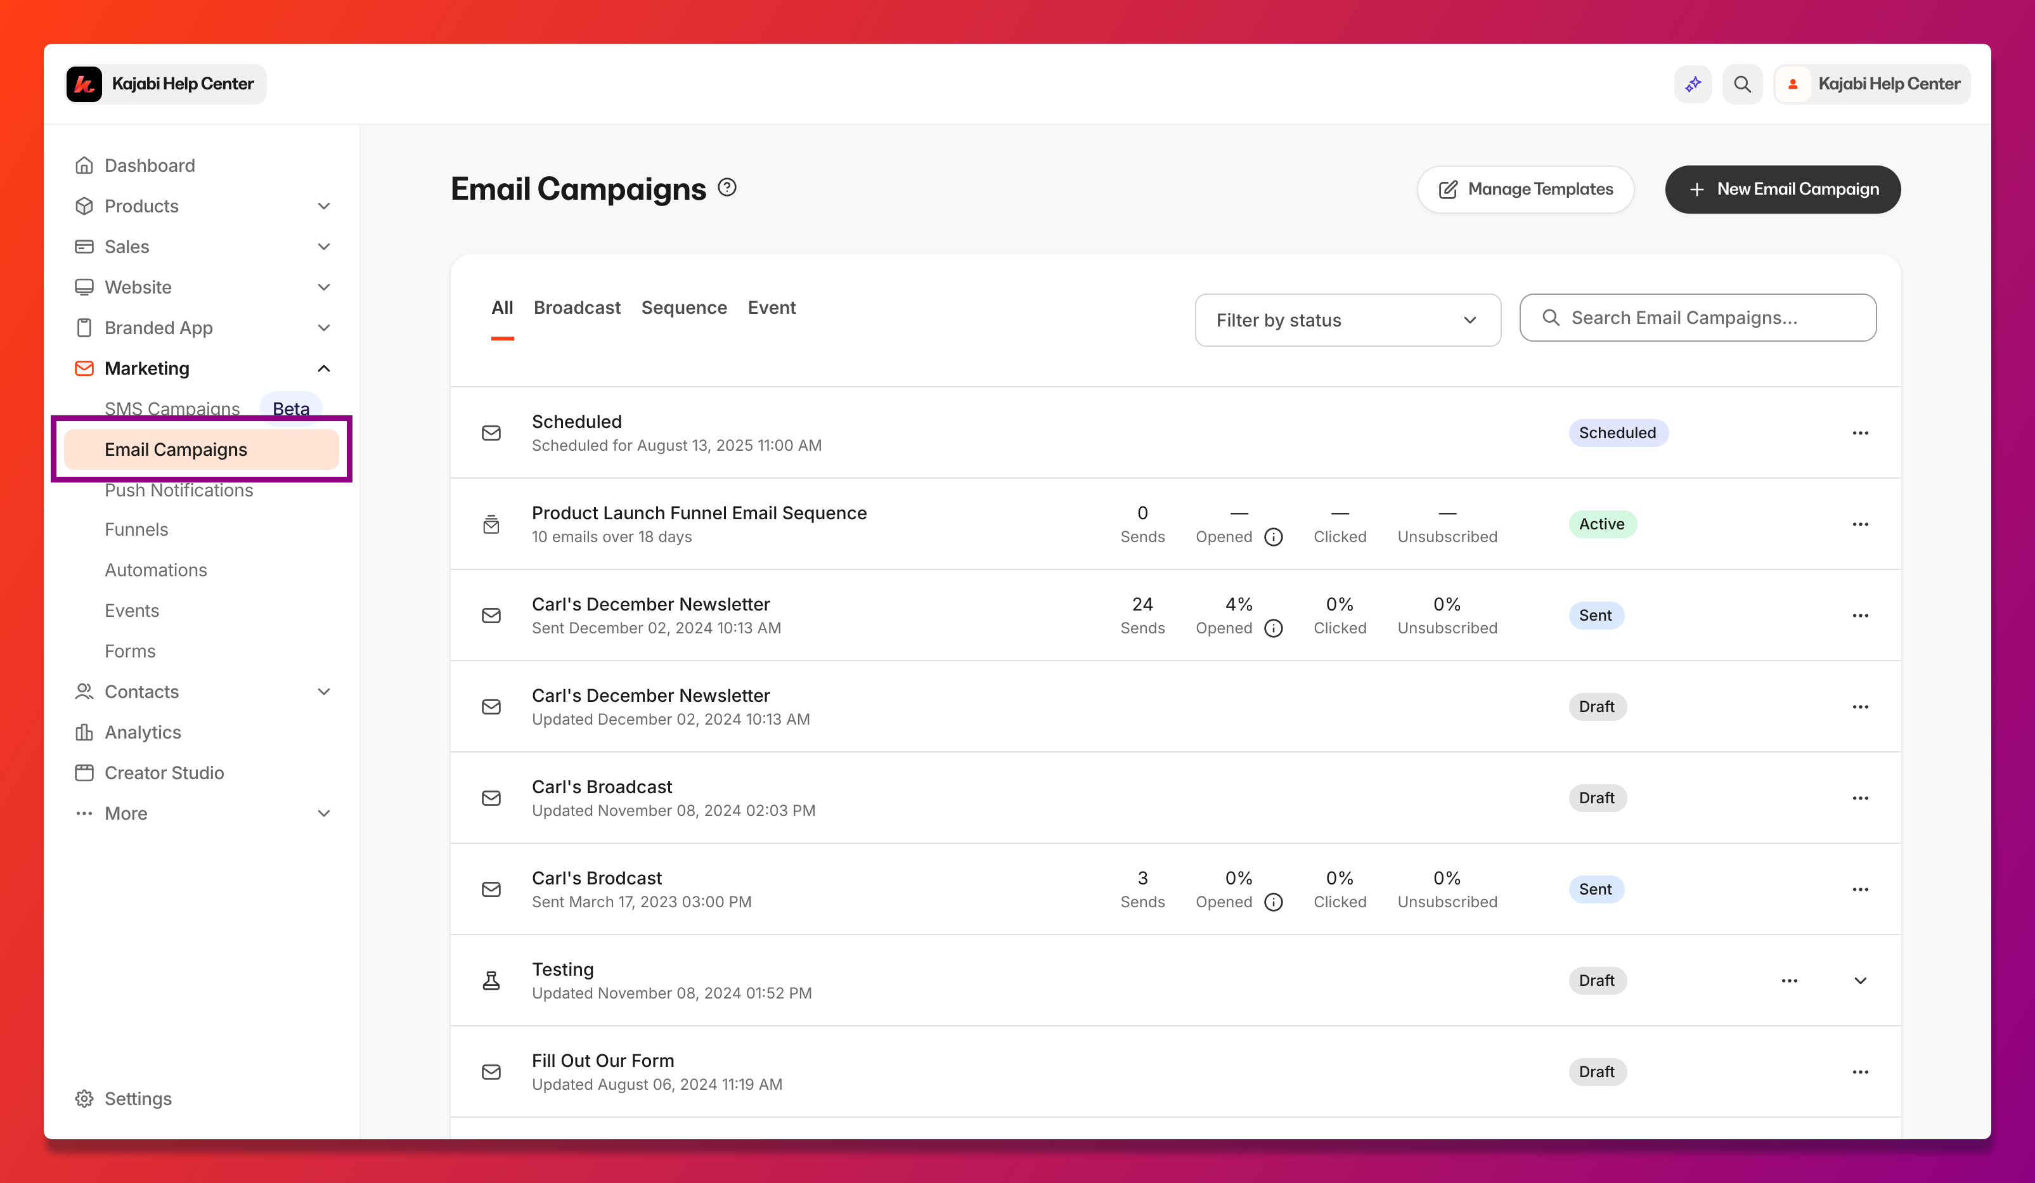Click the account avatar icon

click(x=1793, y=84)
